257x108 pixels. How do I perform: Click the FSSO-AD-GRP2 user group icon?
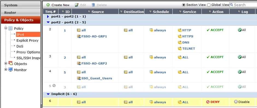pyautogui.click(x=79, y=63)
